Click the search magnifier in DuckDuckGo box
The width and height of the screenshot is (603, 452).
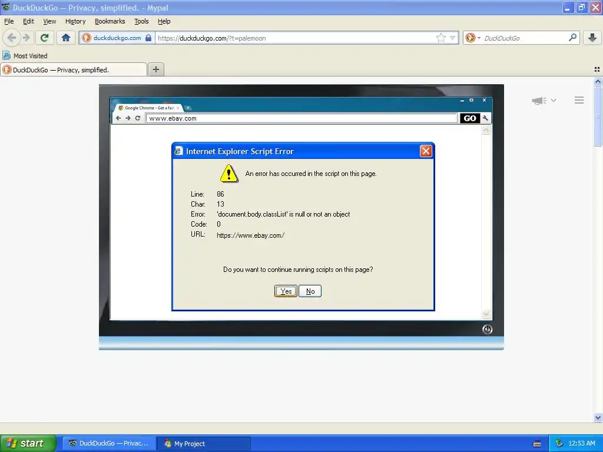pyautogui.click(x=572, y=38)
